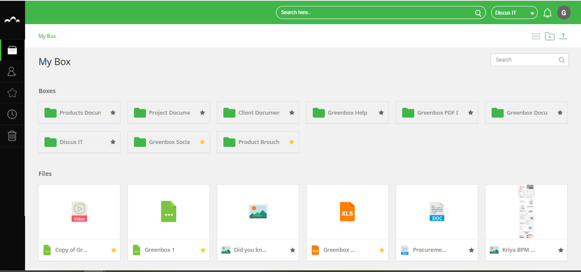This screenshot has width=581, height=272.
Task: Open My Box sidebar icon
Action: (12, 50)
